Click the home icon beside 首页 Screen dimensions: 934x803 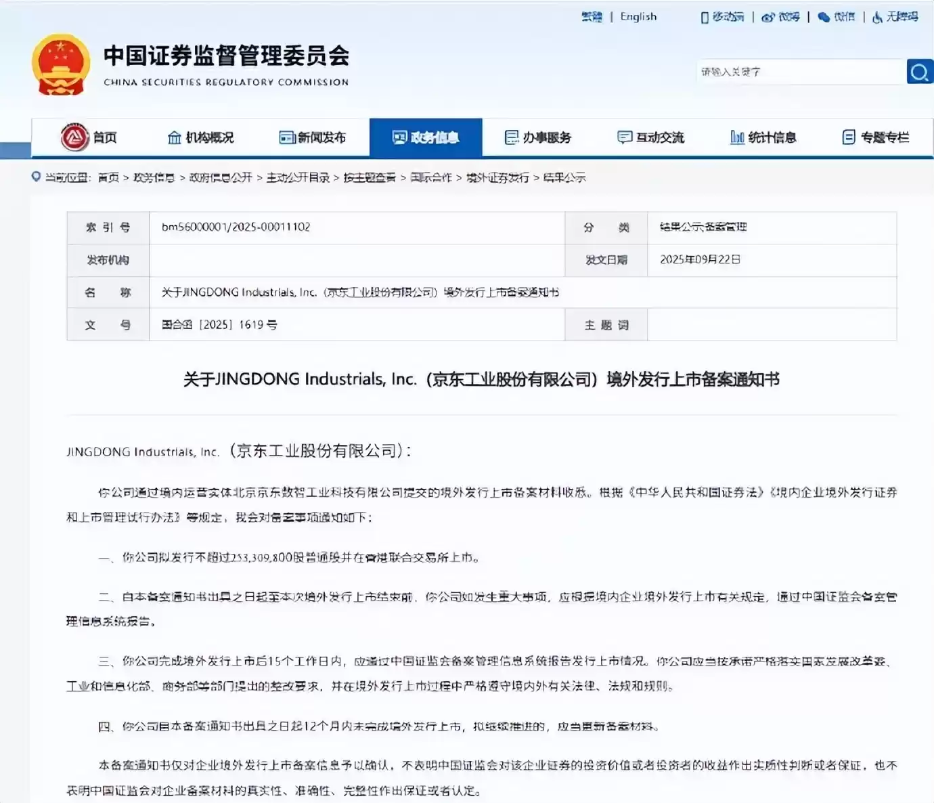(x=74, y=137)
